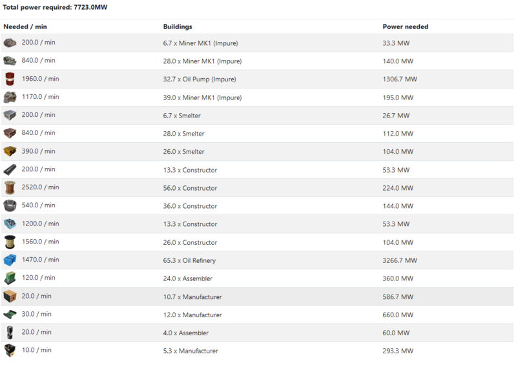
Task: Click the Needed / min column header
Action: [25, 26]
